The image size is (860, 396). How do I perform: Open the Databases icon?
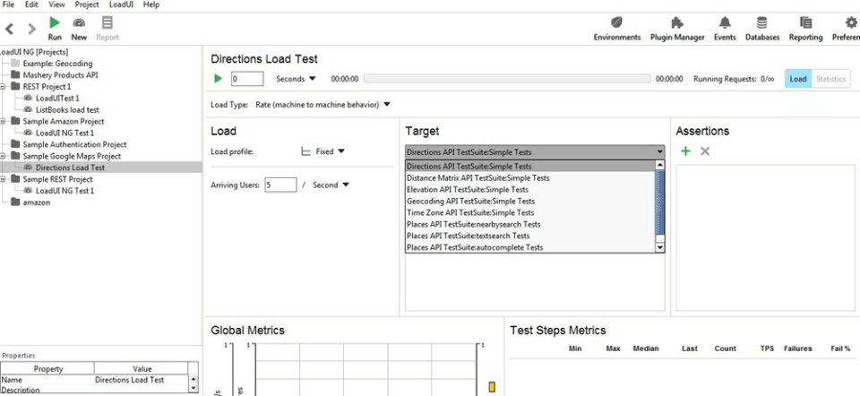coord(762,23)
